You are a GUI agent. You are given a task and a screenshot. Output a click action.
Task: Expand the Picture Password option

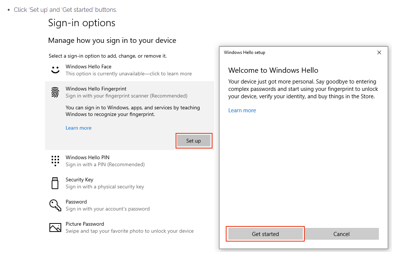pos(129,228)
